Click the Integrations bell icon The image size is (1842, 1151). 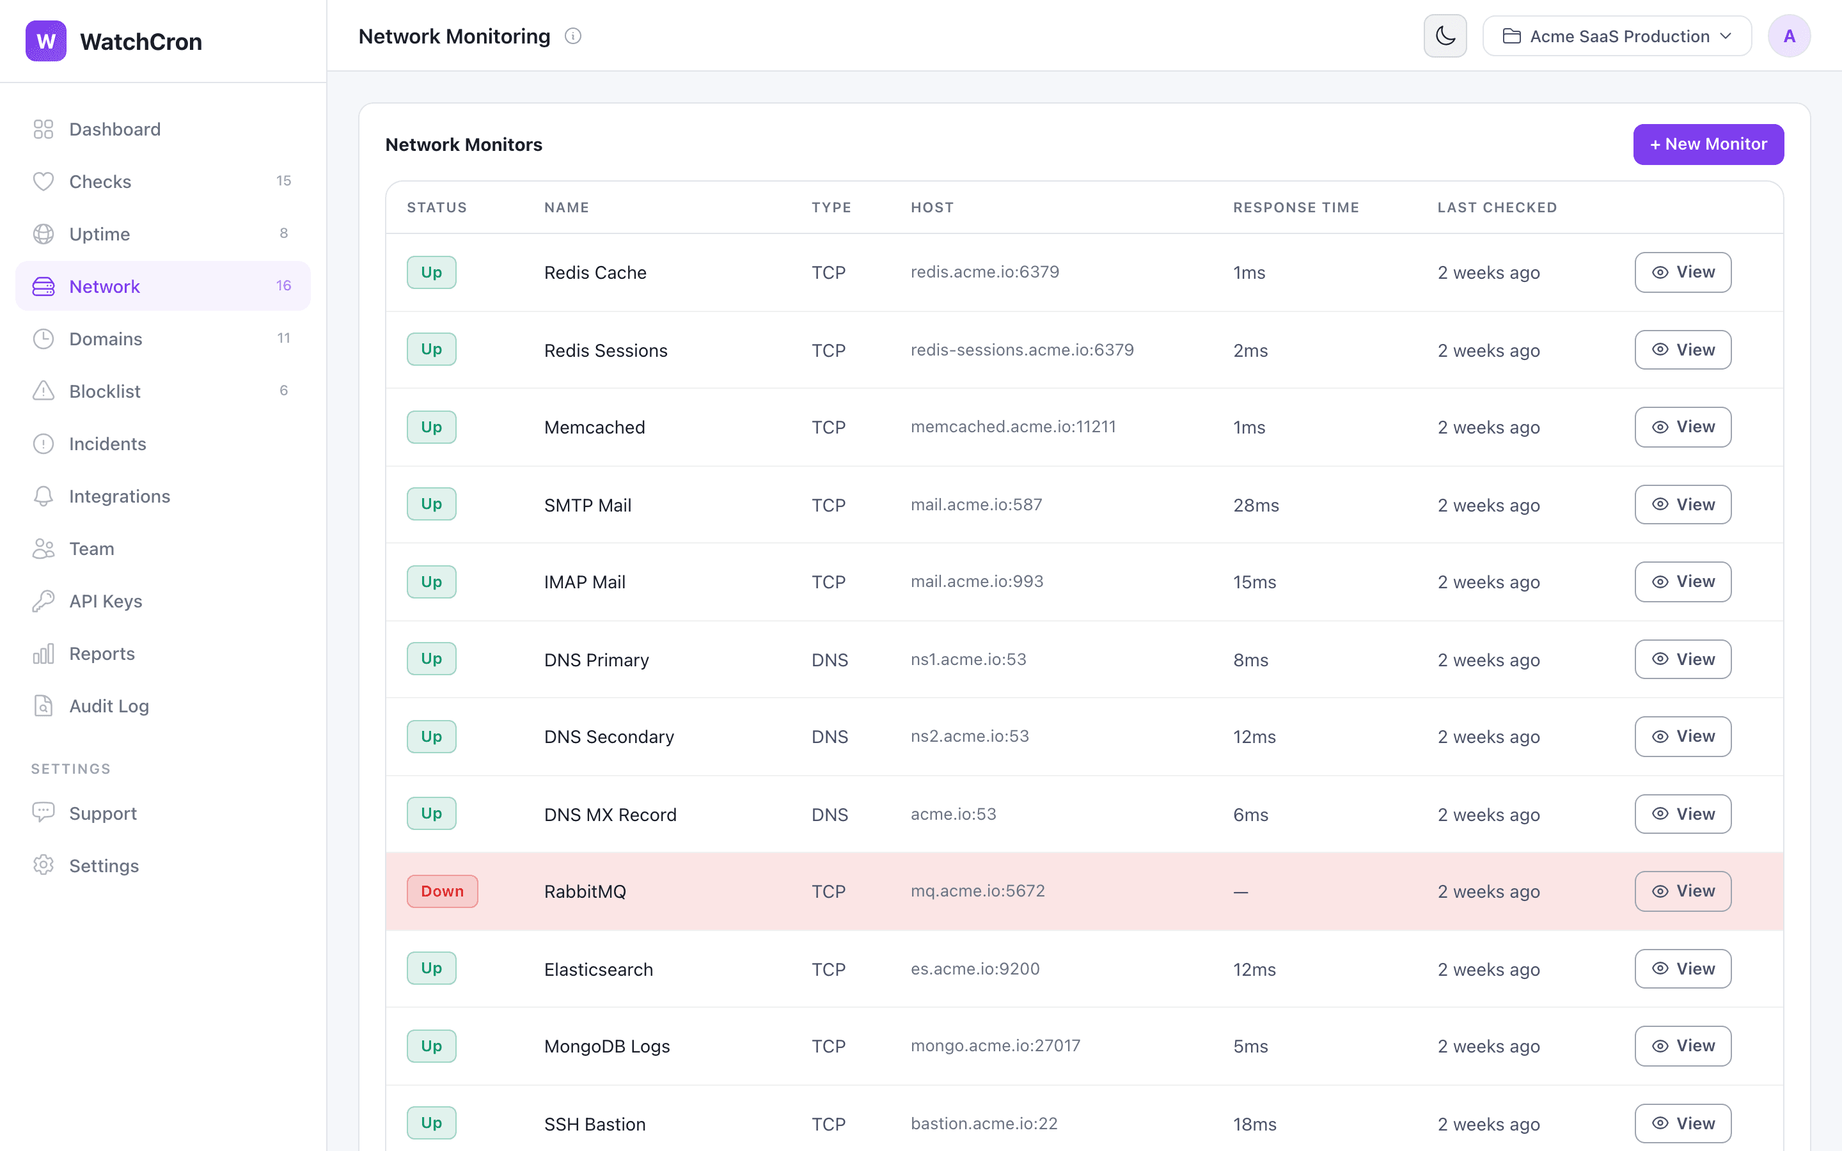click(43, 496)
